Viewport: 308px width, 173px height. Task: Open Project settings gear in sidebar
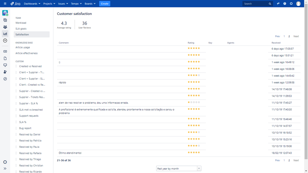click(5, 162)
